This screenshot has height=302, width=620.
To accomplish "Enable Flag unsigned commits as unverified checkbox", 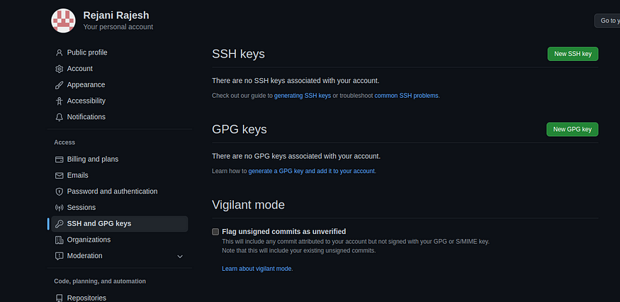I will click(x=215, y=232).
